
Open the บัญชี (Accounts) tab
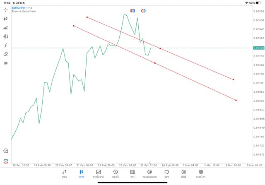[183, 173]
